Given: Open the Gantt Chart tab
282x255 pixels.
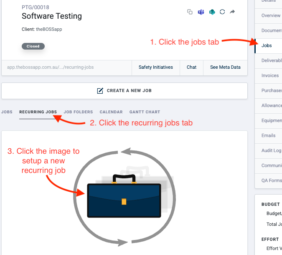Looking at the screenshot, I should point(145,112).
